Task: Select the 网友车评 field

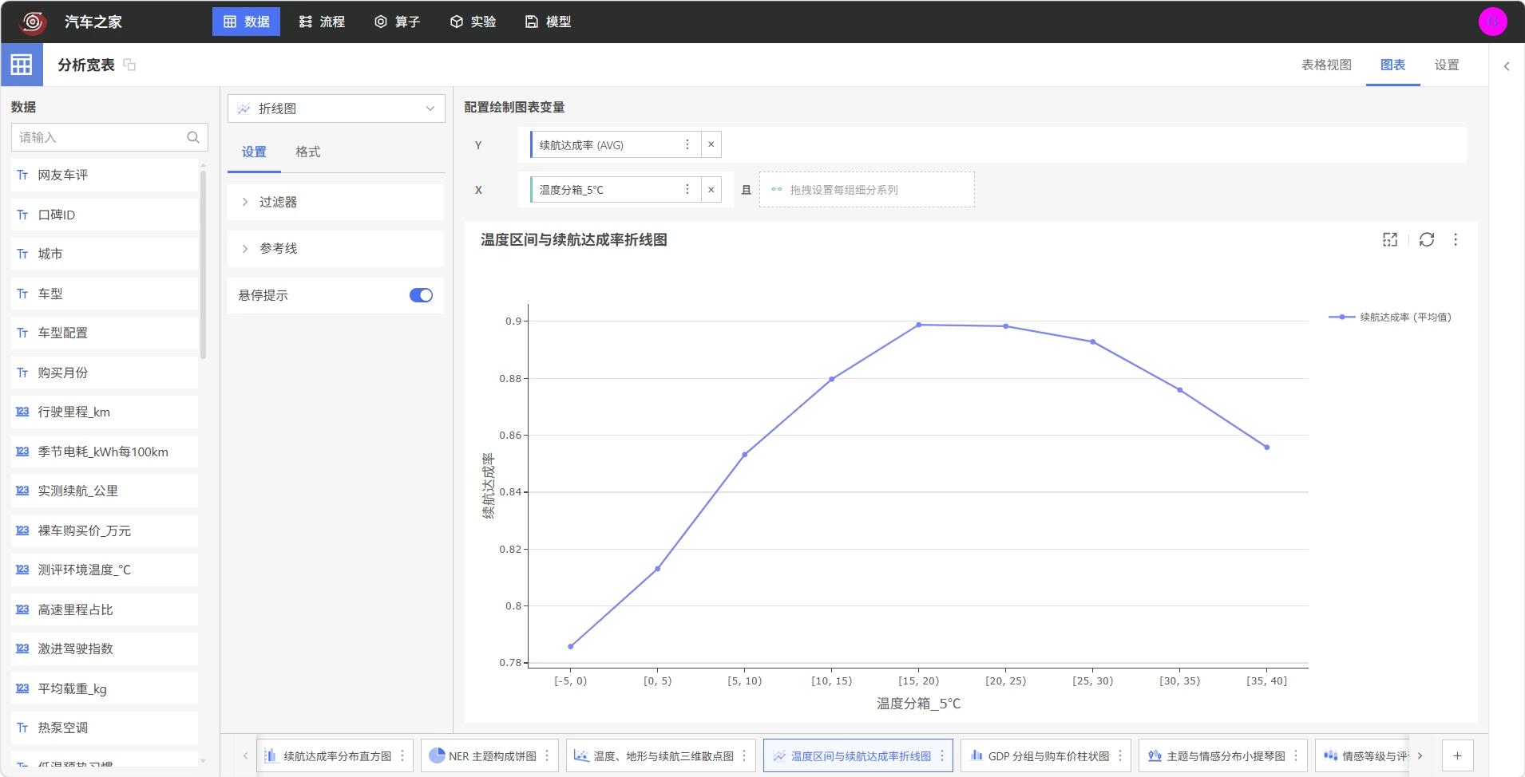Action: 105,175
